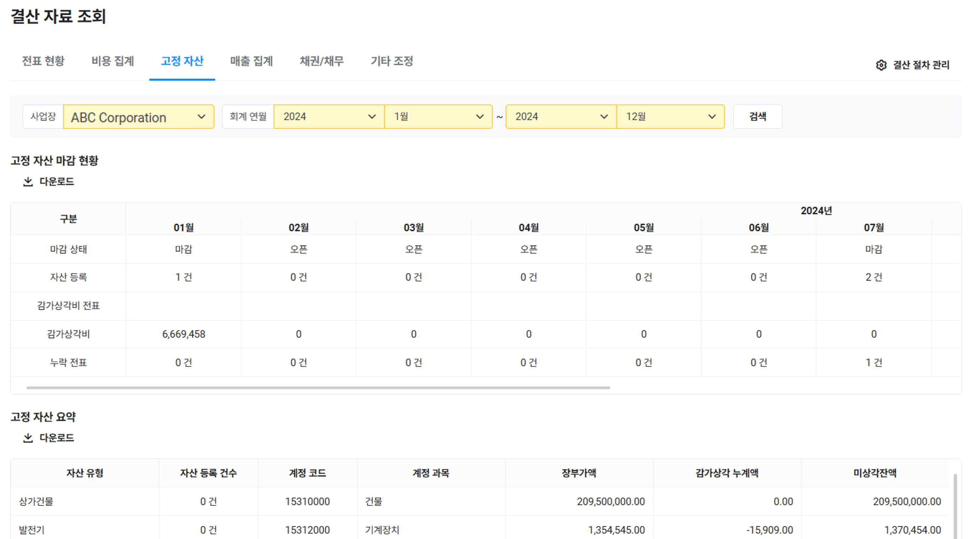Click the 07월 누락 전표 1 건 cell
Screen dimensions: 971x539
[874, 363]
